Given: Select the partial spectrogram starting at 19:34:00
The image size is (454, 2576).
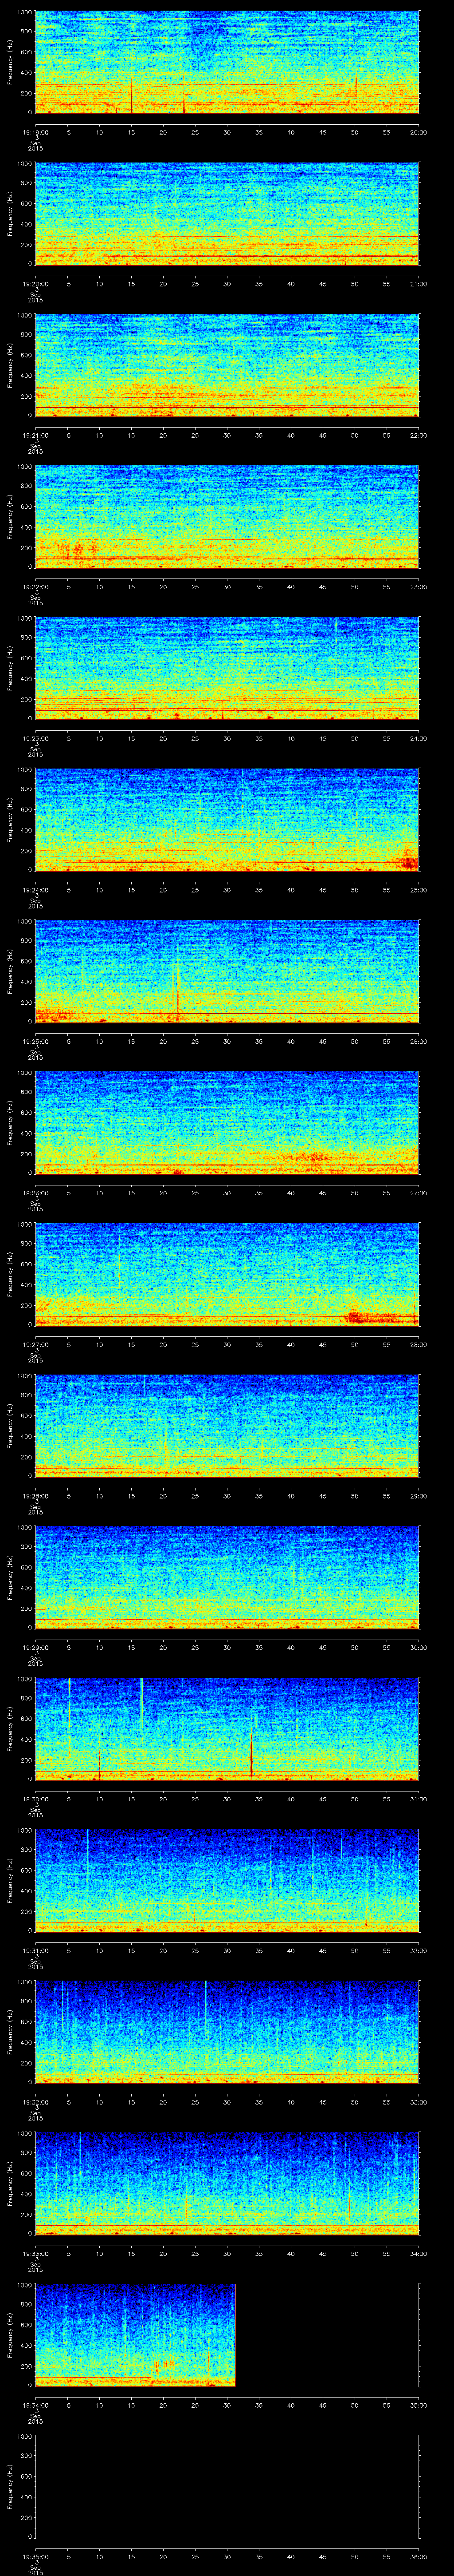Looking at the screenshot, I should [x=135, y=2335].
